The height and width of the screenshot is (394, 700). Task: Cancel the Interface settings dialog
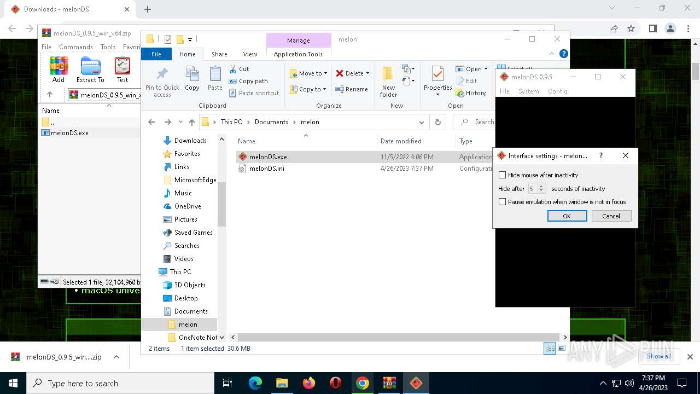click(x=611, y=216)
